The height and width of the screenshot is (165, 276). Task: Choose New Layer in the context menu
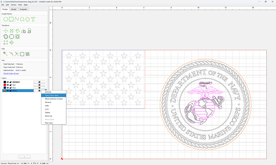point(54,123)
